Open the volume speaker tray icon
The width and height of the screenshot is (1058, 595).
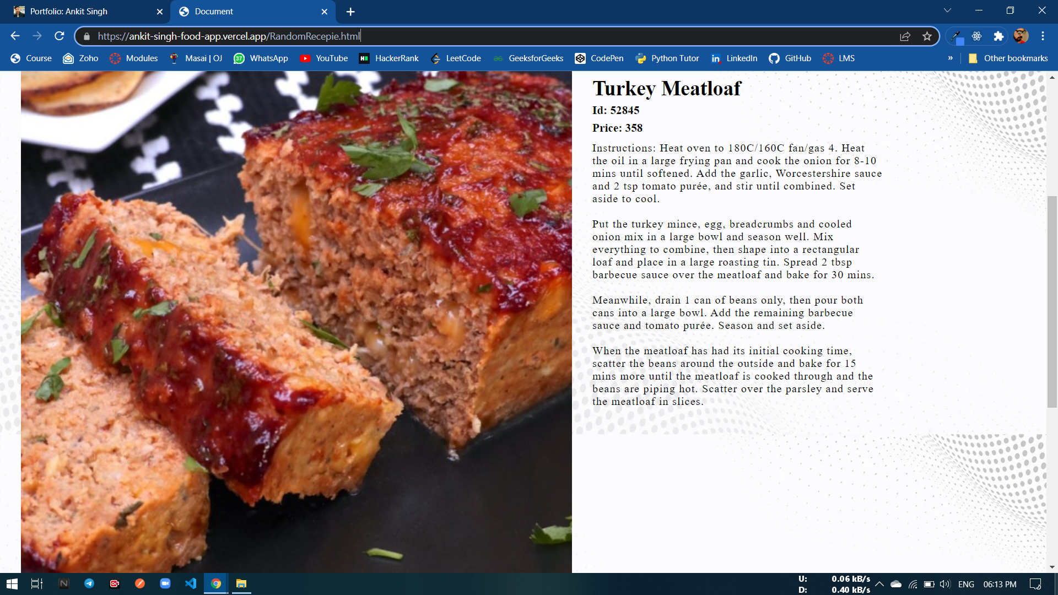pos(945,584)
